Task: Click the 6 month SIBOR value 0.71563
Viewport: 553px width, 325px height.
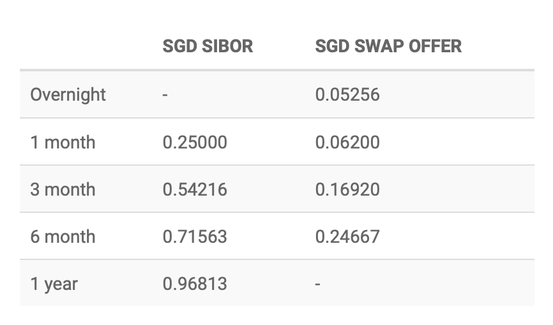Action: (195, 236)
